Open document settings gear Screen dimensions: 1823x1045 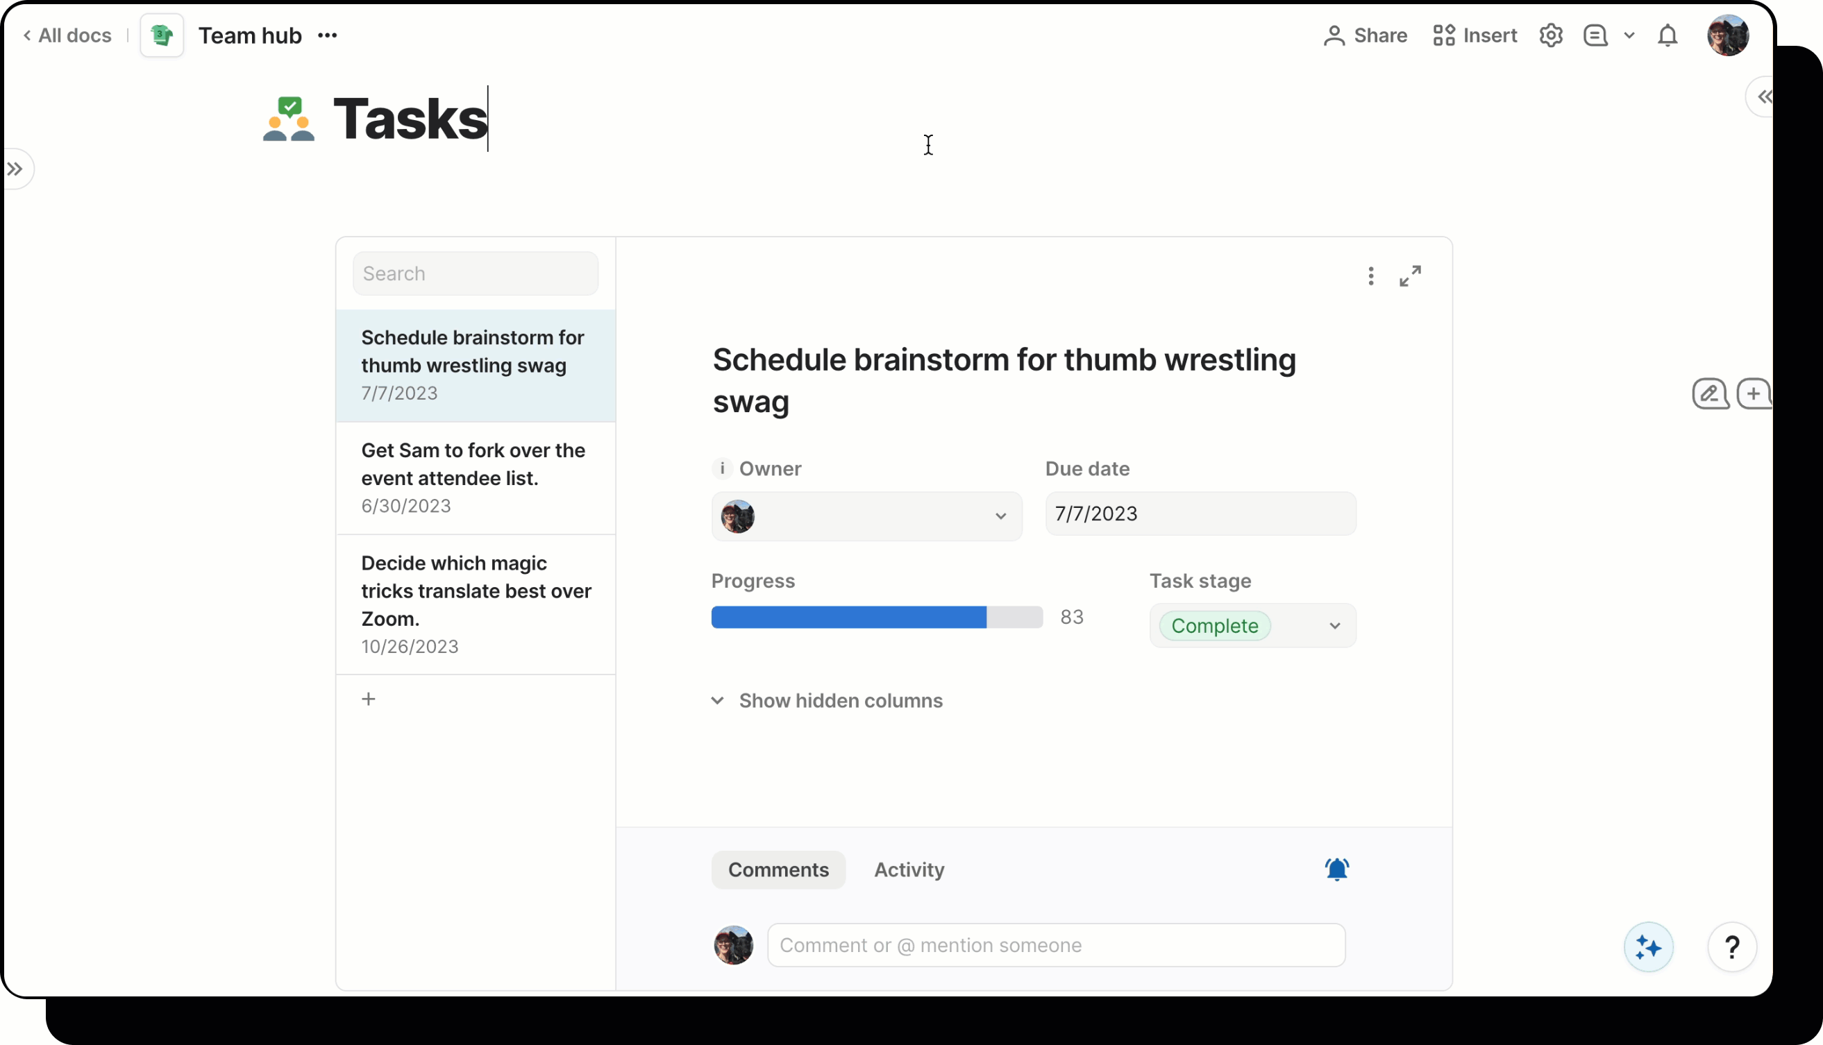1551,35
